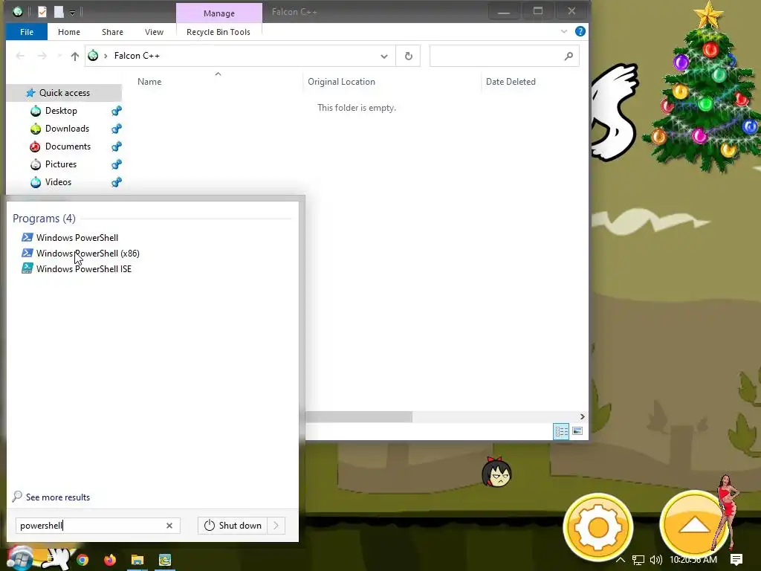The width and height of the screenshot is (761, 571).
Task: Open Videos from Quick access list
Action: click(58, 182)
